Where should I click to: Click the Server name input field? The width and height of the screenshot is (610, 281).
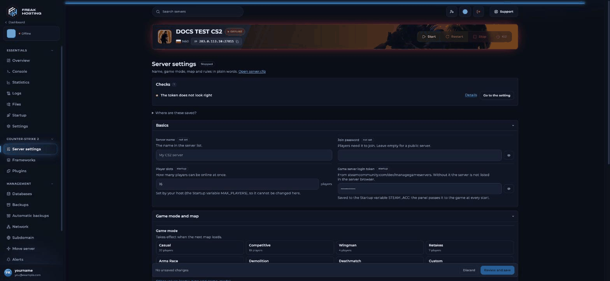[244, 155]
